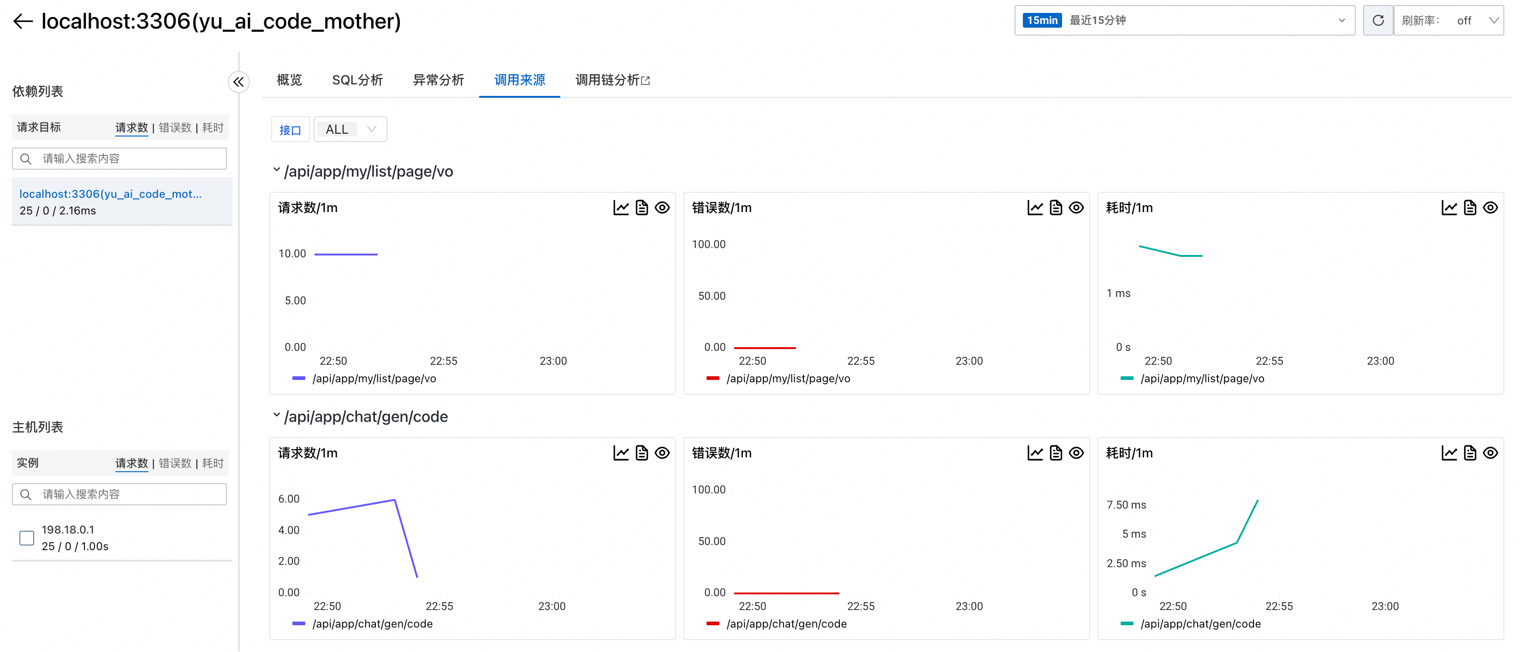Click the back arrow beside localhost:3306 title
1520x652 pixels.
click(x=23, y=21)
